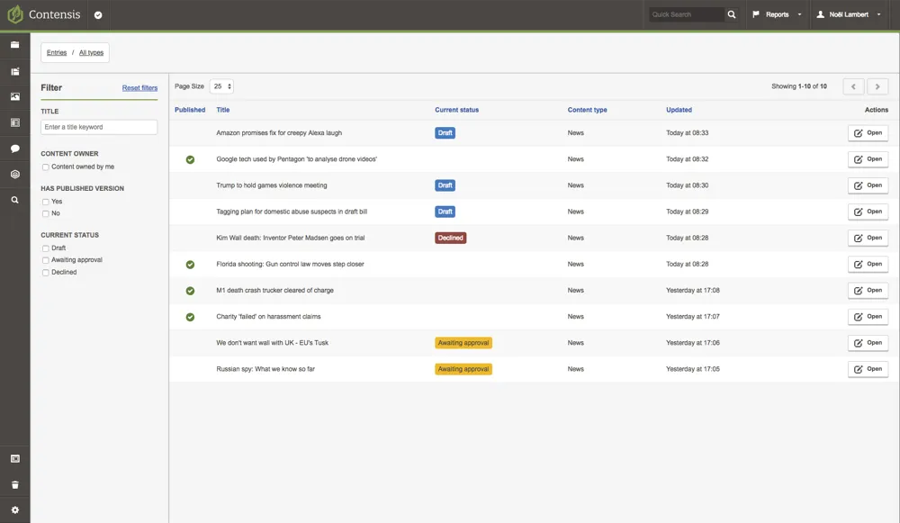Open the Amazon Alexa laugh entry
Image resolution: width=900 pixels, height=523 pixels.
pos(868,133)
